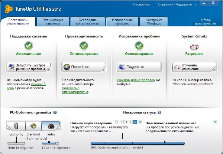The image size is (223, 154).
Task: Open каждый 3 день link
Action: 26,86
